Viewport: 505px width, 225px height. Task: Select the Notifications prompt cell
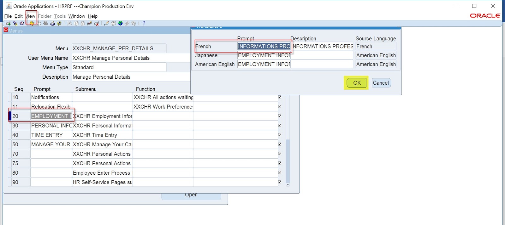pyautogui.click(x=51, y=97)
